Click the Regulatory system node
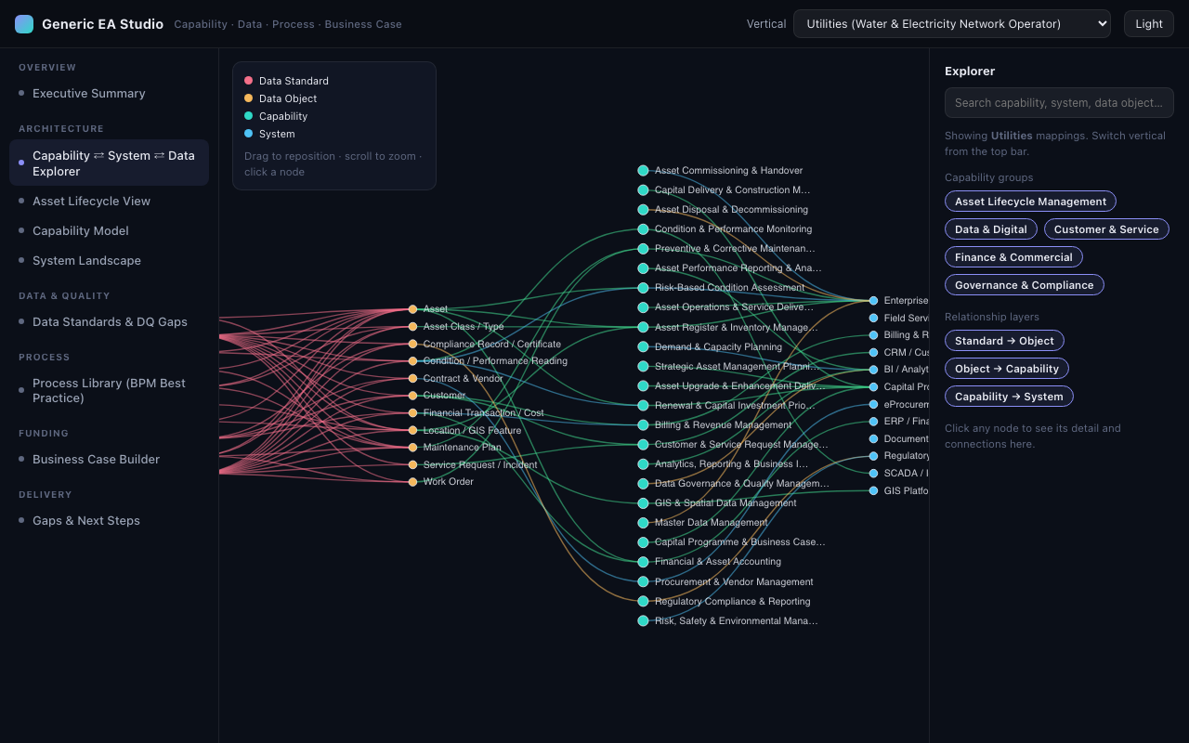The width and height of the screenshot is (1189, 743). pos(873,456)
